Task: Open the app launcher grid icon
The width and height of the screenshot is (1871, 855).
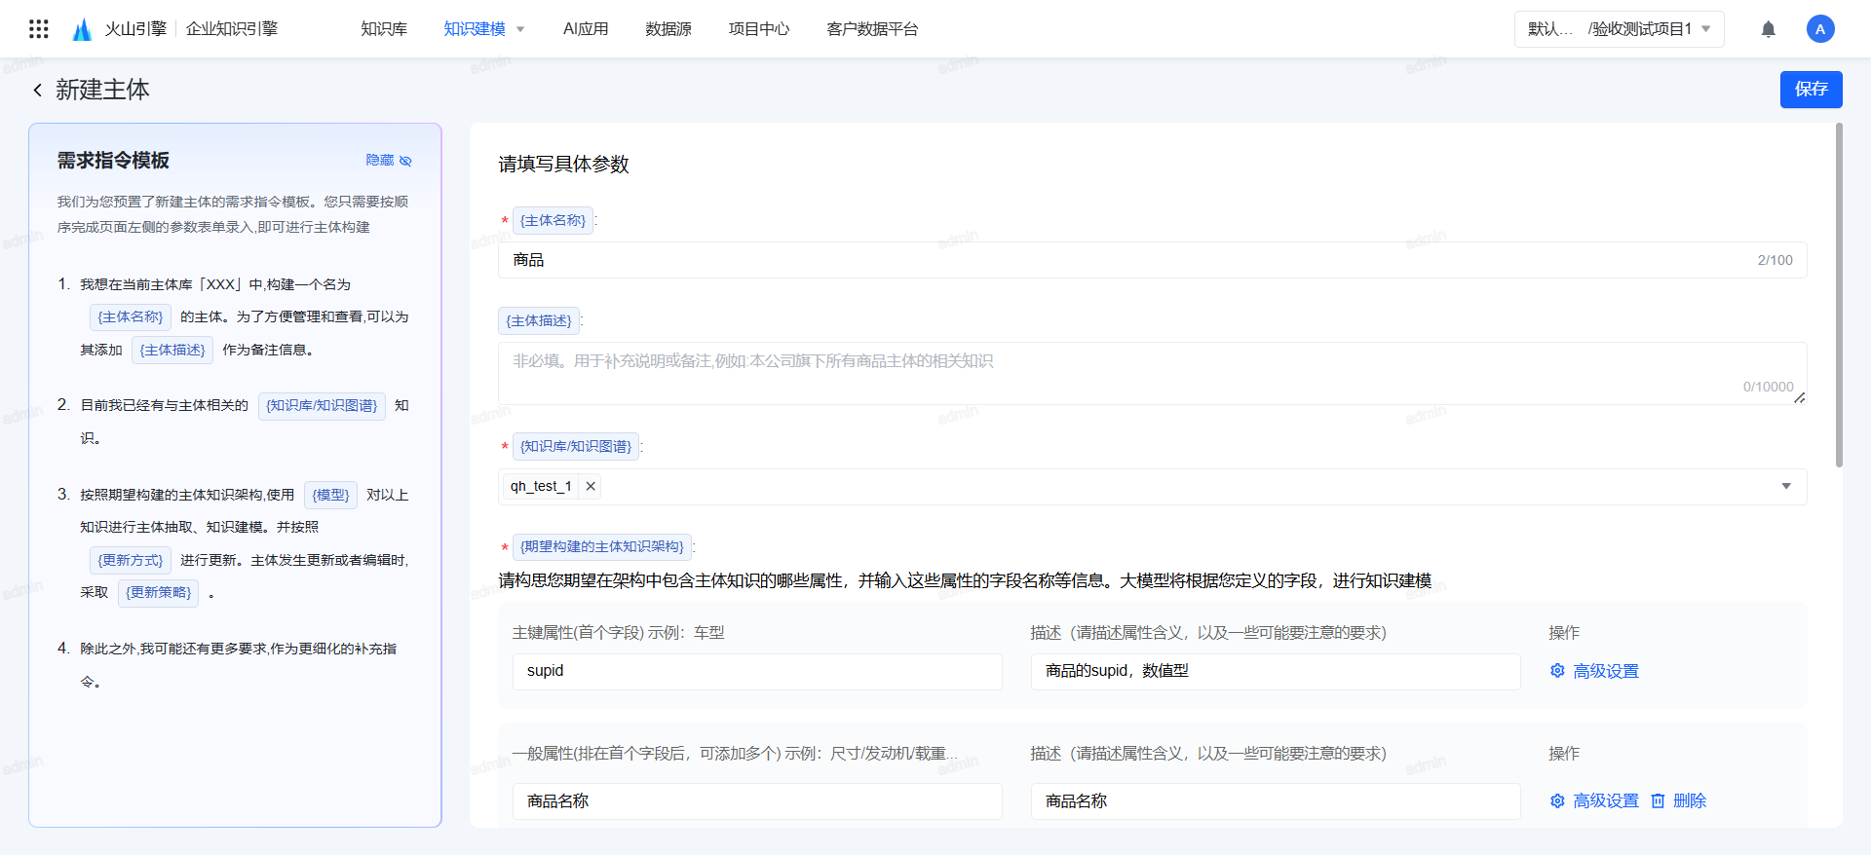Action: point(39,29)
